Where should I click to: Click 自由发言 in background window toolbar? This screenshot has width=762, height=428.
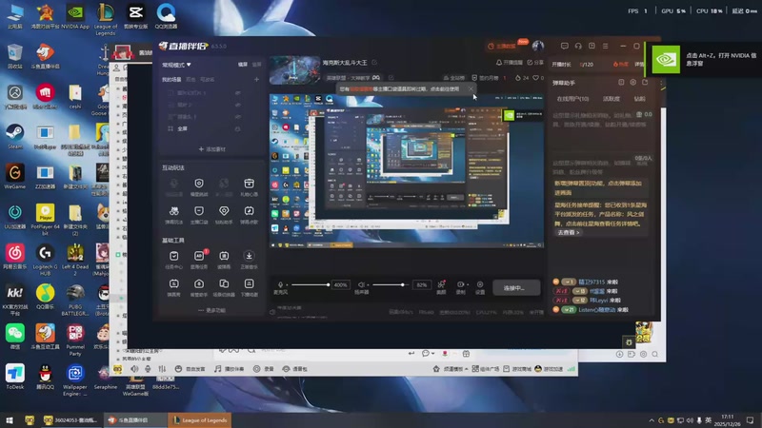point(190,369)
